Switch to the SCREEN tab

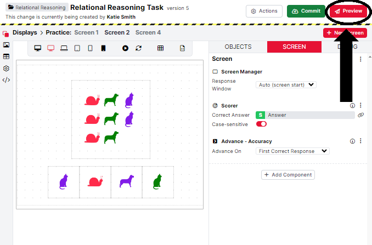(294, 47)
